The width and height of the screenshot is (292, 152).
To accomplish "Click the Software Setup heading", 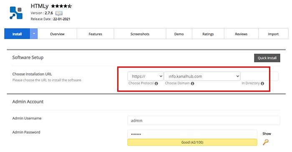I will point(28,57).
